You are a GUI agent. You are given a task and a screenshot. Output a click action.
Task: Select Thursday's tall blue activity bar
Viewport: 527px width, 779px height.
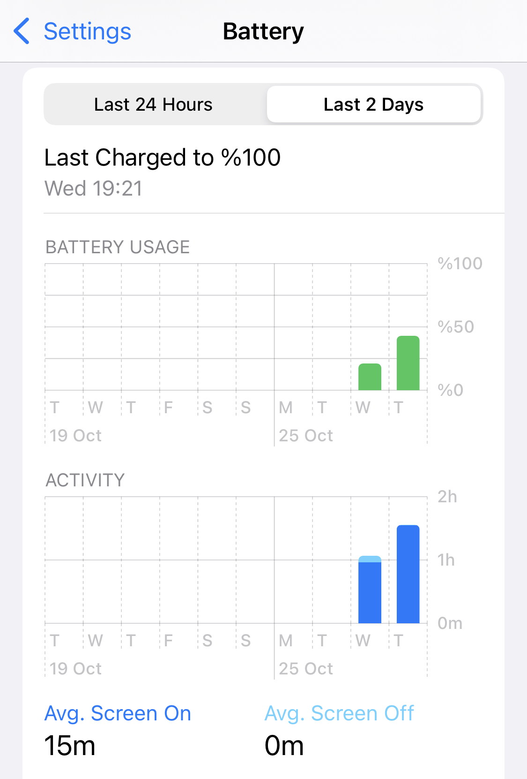click(x=408, y=574)
